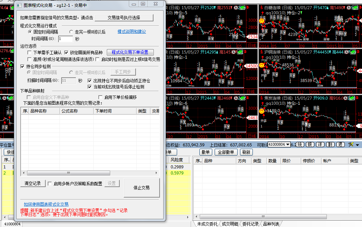The width and height of the screenshot is (362, 227).
Task: Switch to 成交明细 tab
Action: point(230,224)
